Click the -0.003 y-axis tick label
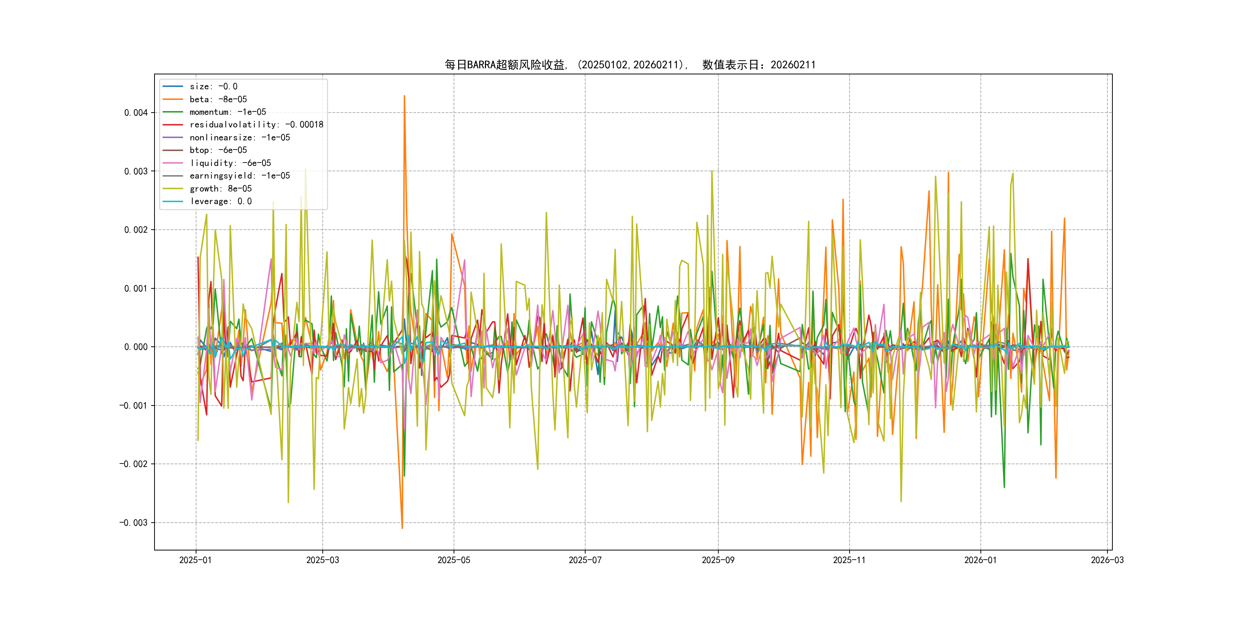Image resolution: width=1236 pixels, height=618 pixels. (134, 523)
